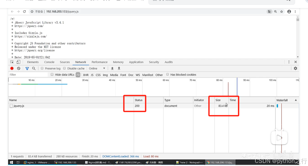Select the All filter type

tap(78, 75)
